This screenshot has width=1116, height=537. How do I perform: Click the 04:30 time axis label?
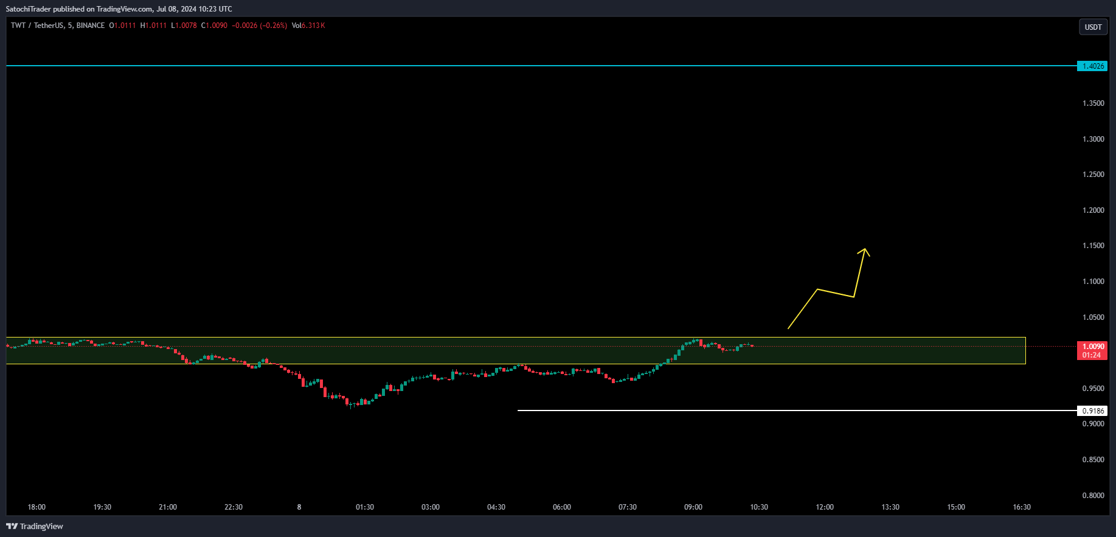click(x=496, y=507)
